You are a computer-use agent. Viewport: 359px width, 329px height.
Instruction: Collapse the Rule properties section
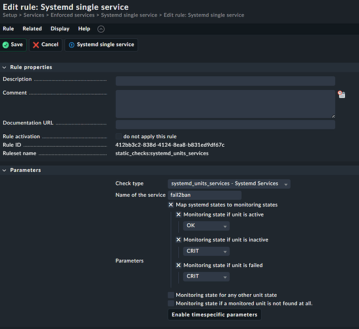5,67
